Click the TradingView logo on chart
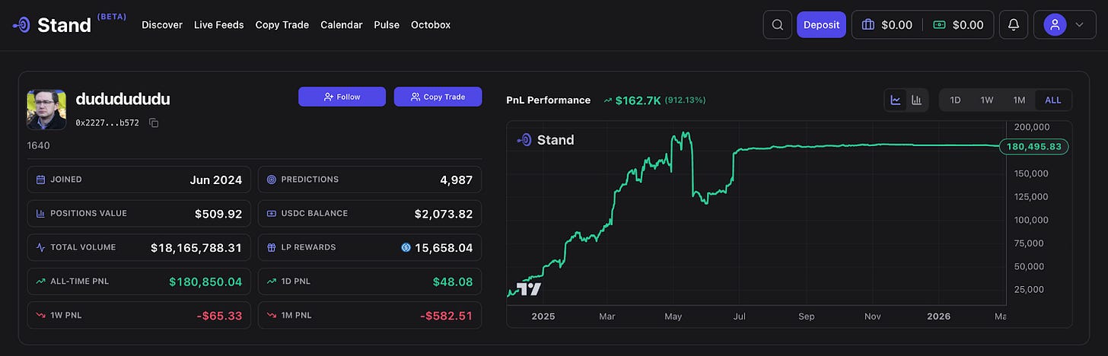 click(x=529, y=289)
